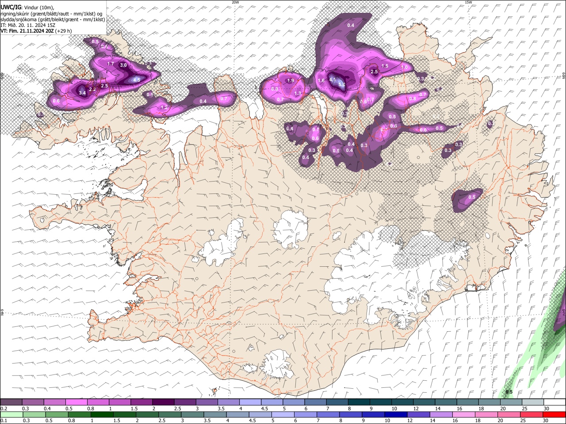Click the 1.2 value on the map
Screen dimensions: 566x424
tap(164, 107)
